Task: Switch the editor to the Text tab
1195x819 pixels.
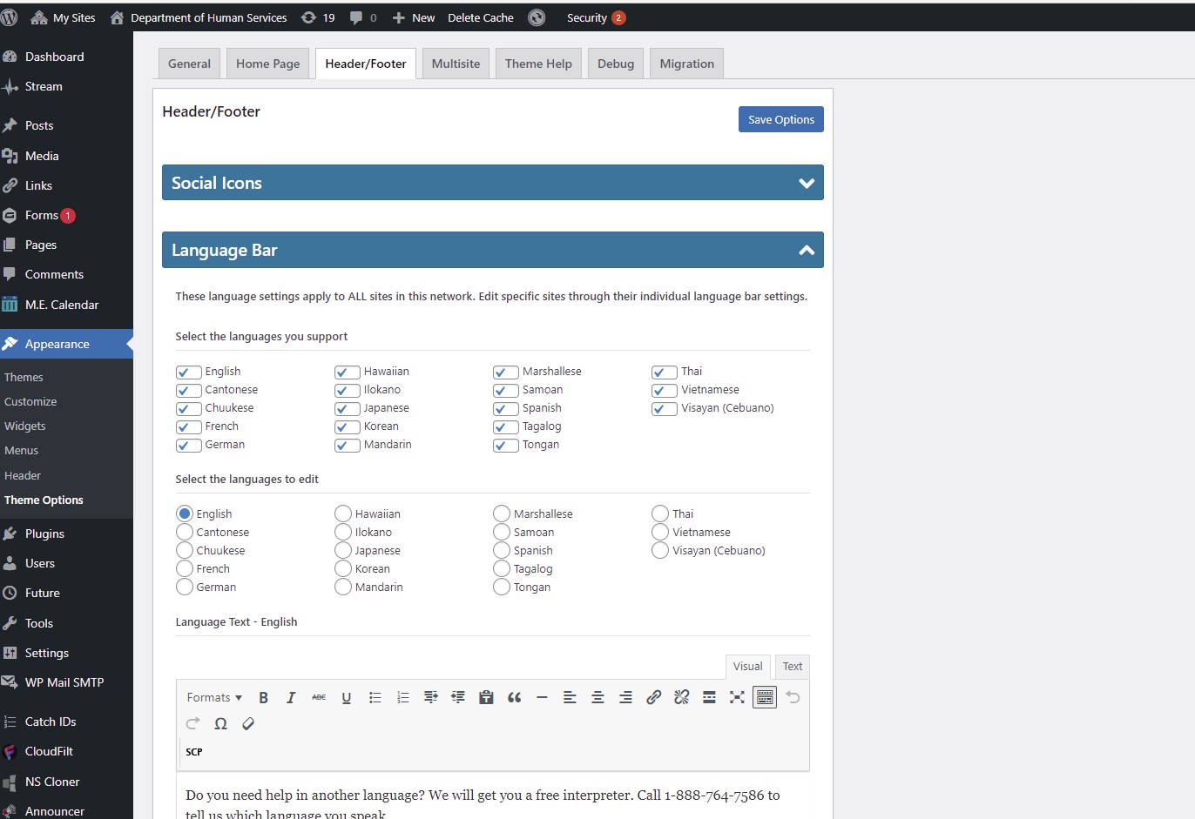Action: (x=792, y=667)
